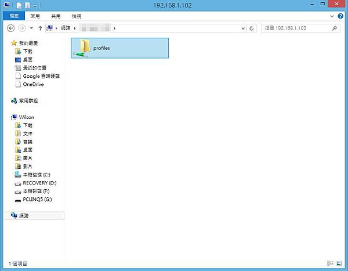Open the Help question mark icon
Screen dimensions: 348x271
(340, 16)
